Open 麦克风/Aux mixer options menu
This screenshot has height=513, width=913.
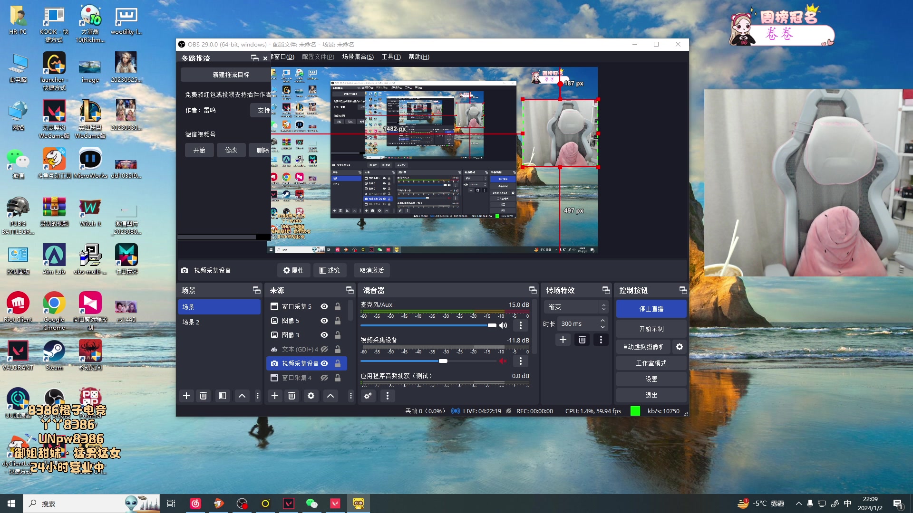pos(521,325)
